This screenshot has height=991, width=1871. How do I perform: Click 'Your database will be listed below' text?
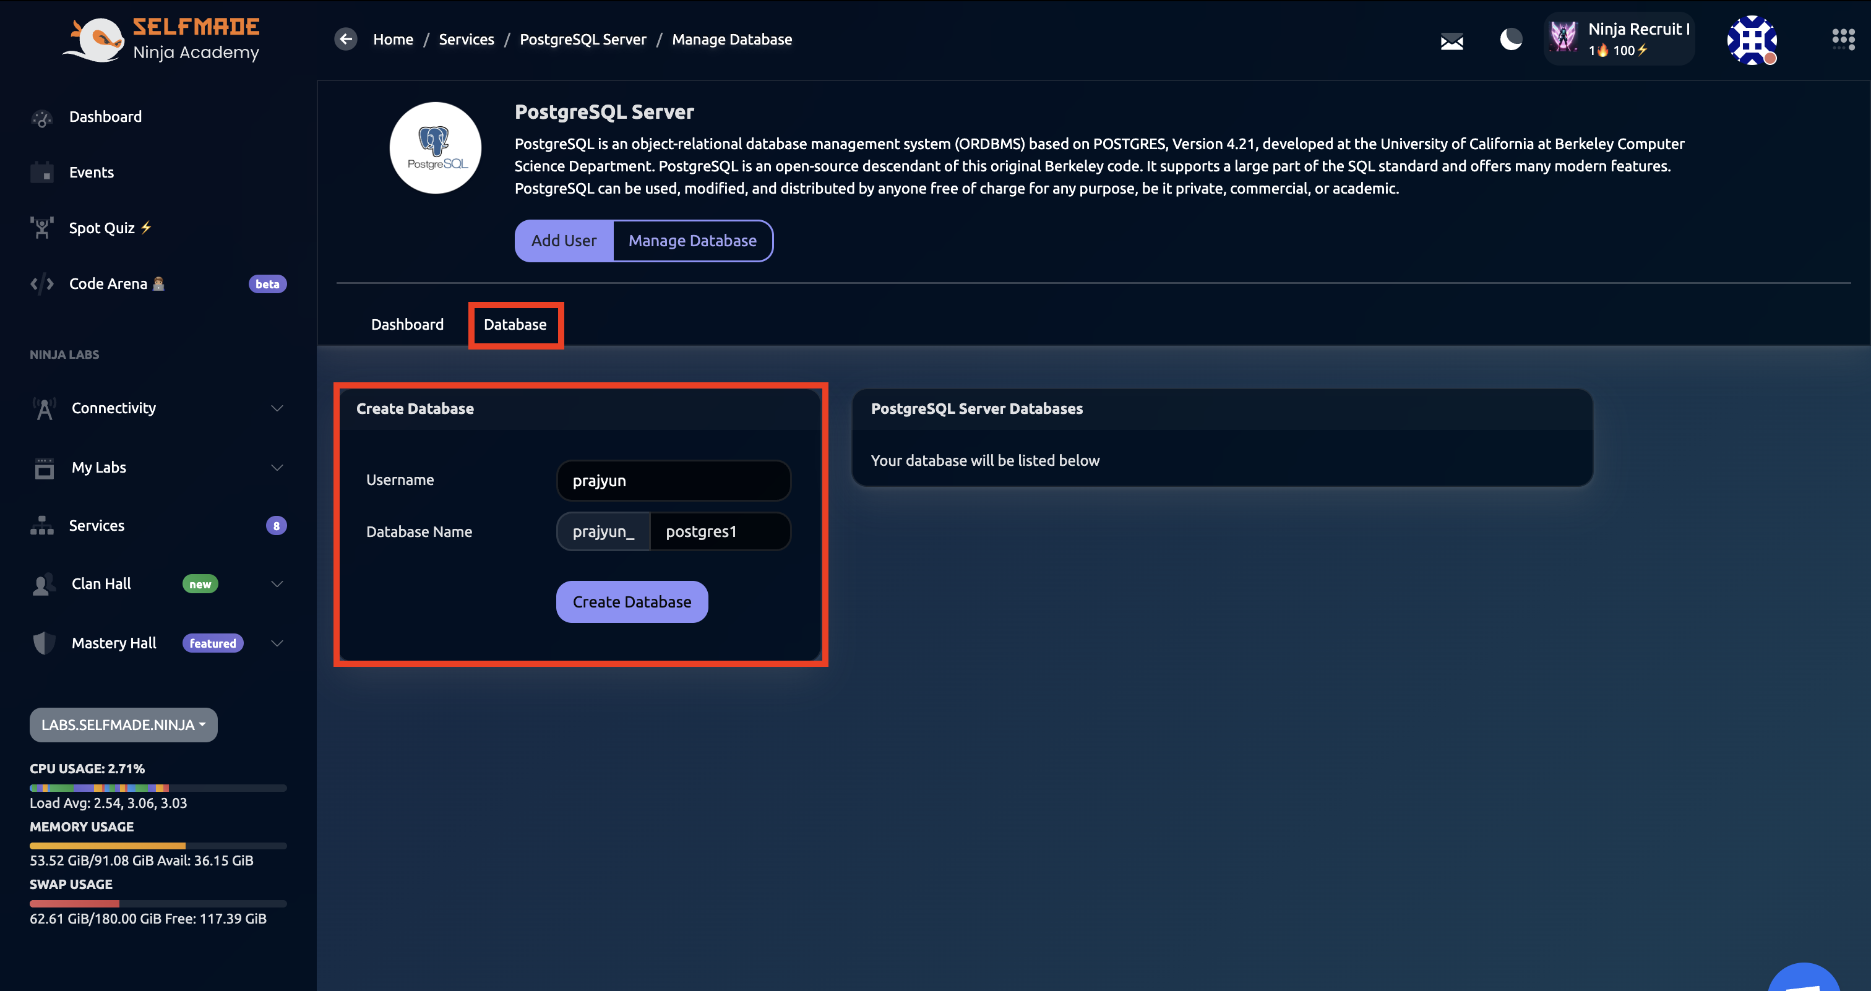pyautogui.click(x=985, y=460)
